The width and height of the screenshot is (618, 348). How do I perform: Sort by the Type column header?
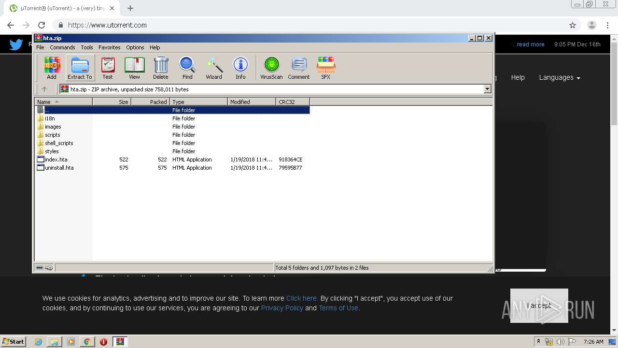198,102
